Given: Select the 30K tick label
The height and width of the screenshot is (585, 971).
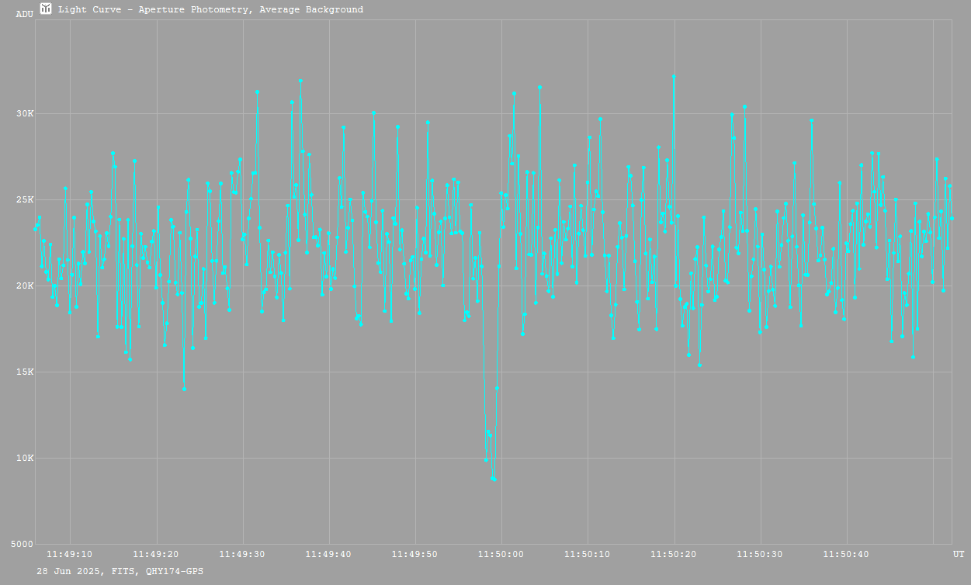Looking at the screenshot, I should pos(26,114).
